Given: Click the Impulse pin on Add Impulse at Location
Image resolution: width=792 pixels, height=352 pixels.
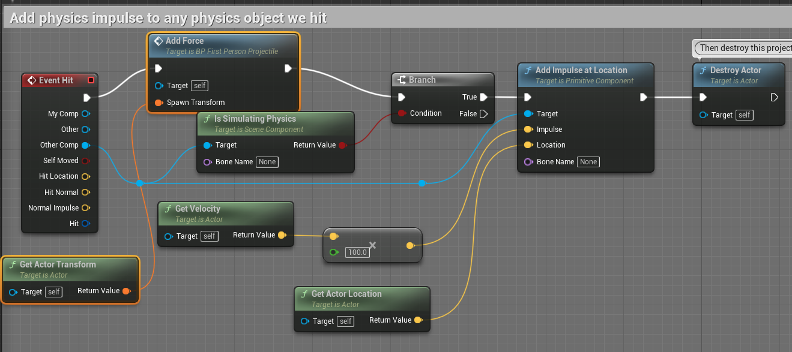Looking at the screenshot, I should (x=528, y=130).
